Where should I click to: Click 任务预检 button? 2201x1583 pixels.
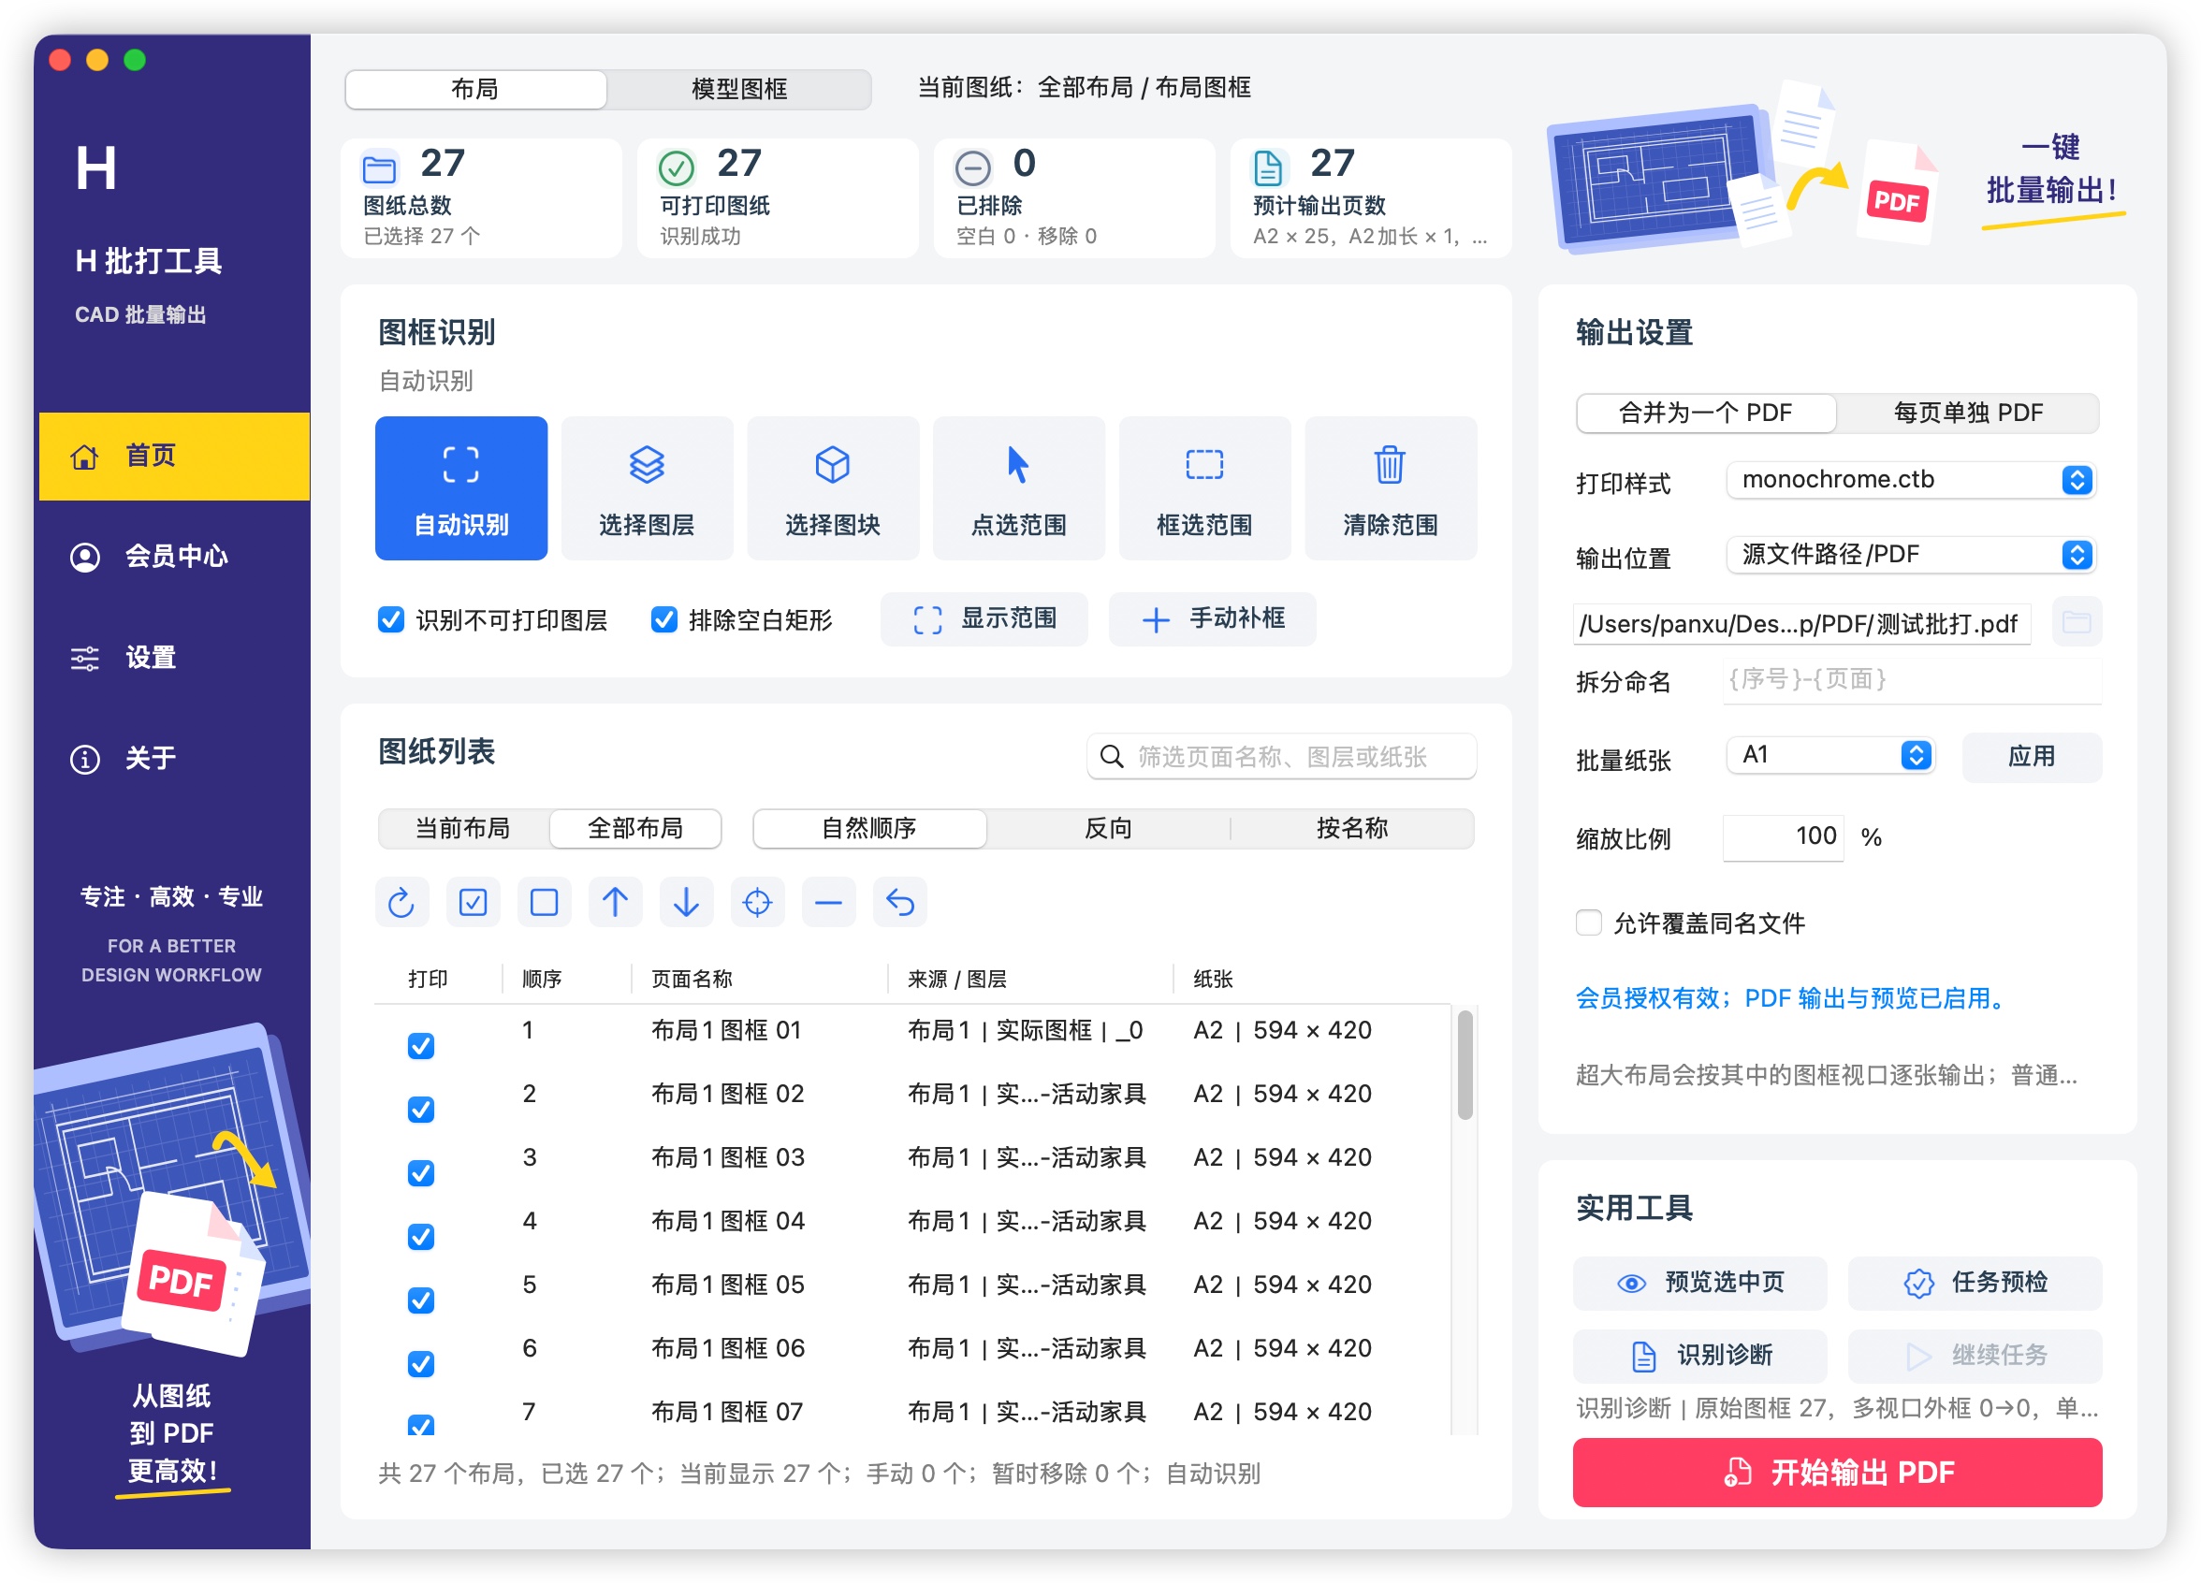[x=1975, y=1284]
